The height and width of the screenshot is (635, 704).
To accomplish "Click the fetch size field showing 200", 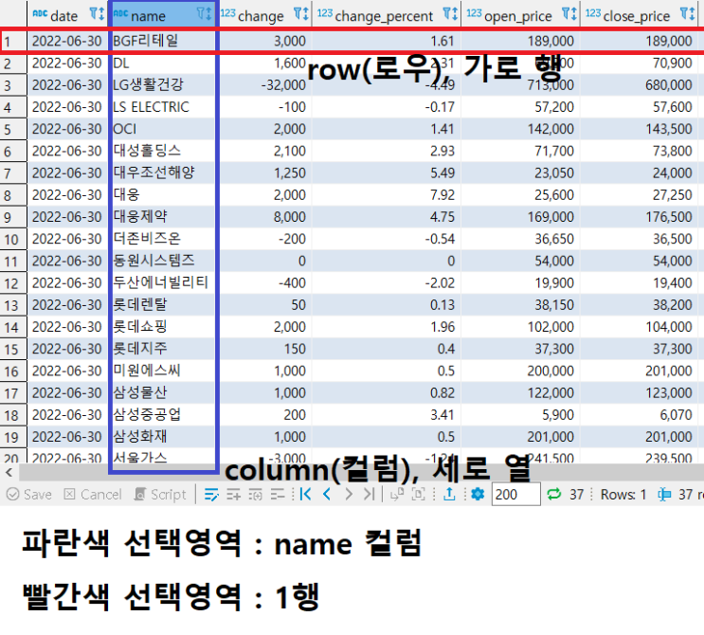I will pos(515,495).
